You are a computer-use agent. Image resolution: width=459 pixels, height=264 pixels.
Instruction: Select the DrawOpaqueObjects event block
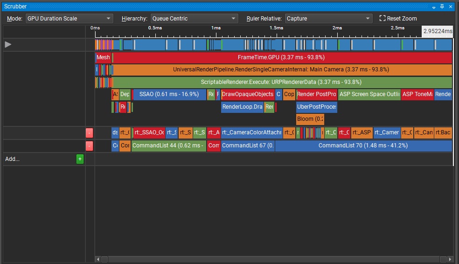click(247, 94)
